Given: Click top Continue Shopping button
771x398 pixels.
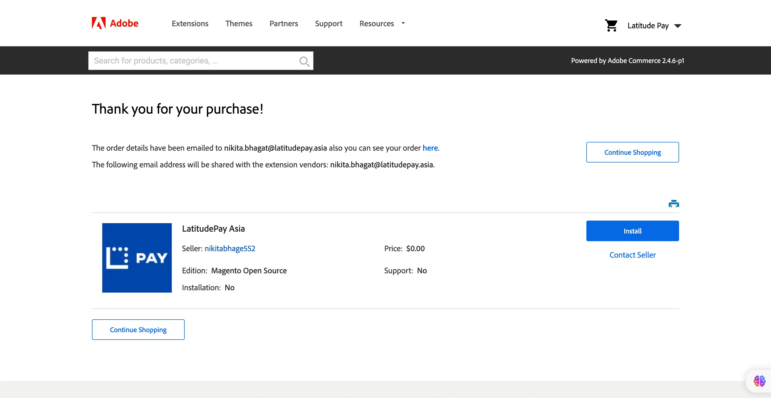Looking at the screenshot, I should pos(632,152).
